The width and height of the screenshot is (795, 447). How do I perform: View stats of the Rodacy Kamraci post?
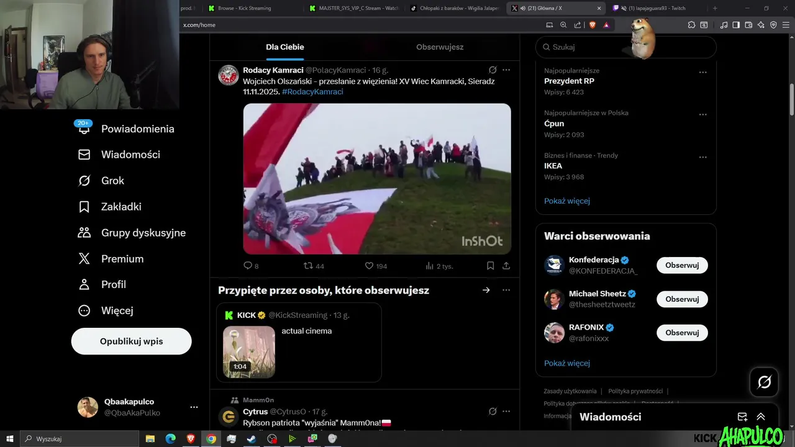point(439,266)
